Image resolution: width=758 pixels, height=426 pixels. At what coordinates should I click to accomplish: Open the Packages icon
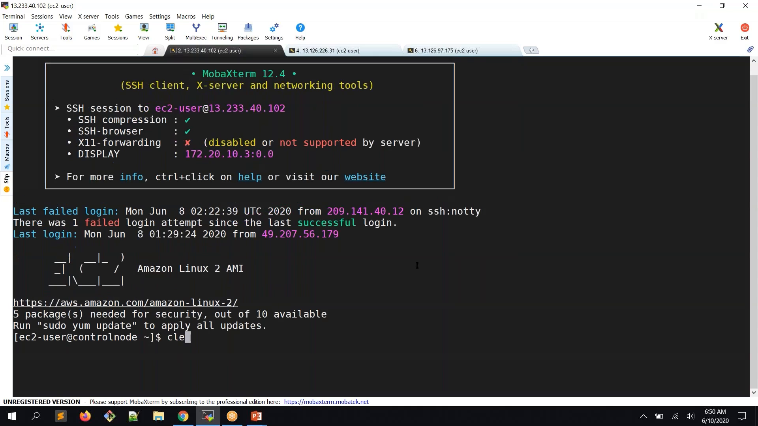point(248,32)
